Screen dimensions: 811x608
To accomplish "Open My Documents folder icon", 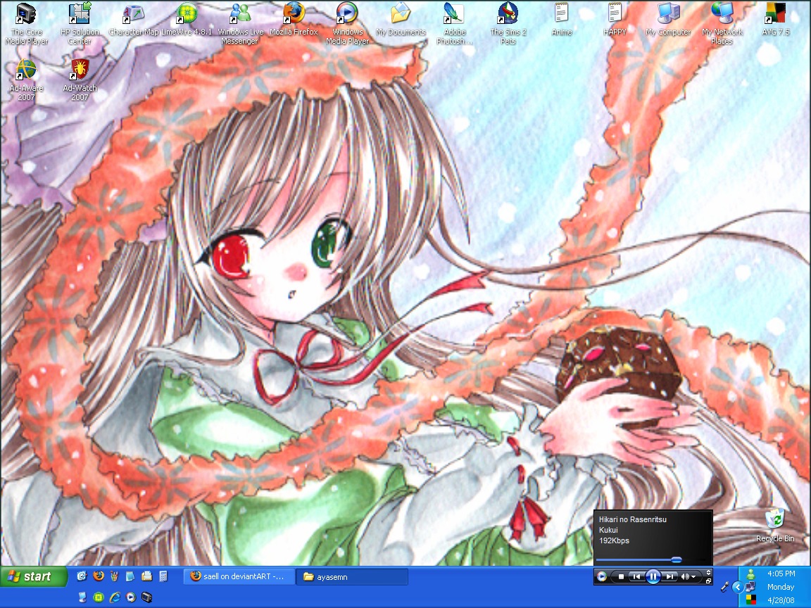I will [x=401, y=20].
